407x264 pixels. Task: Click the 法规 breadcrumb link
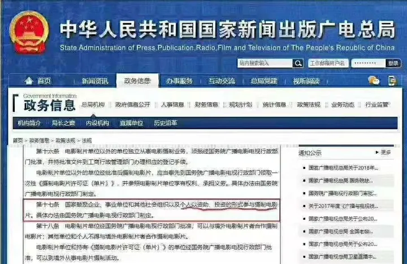coord(86,141)
